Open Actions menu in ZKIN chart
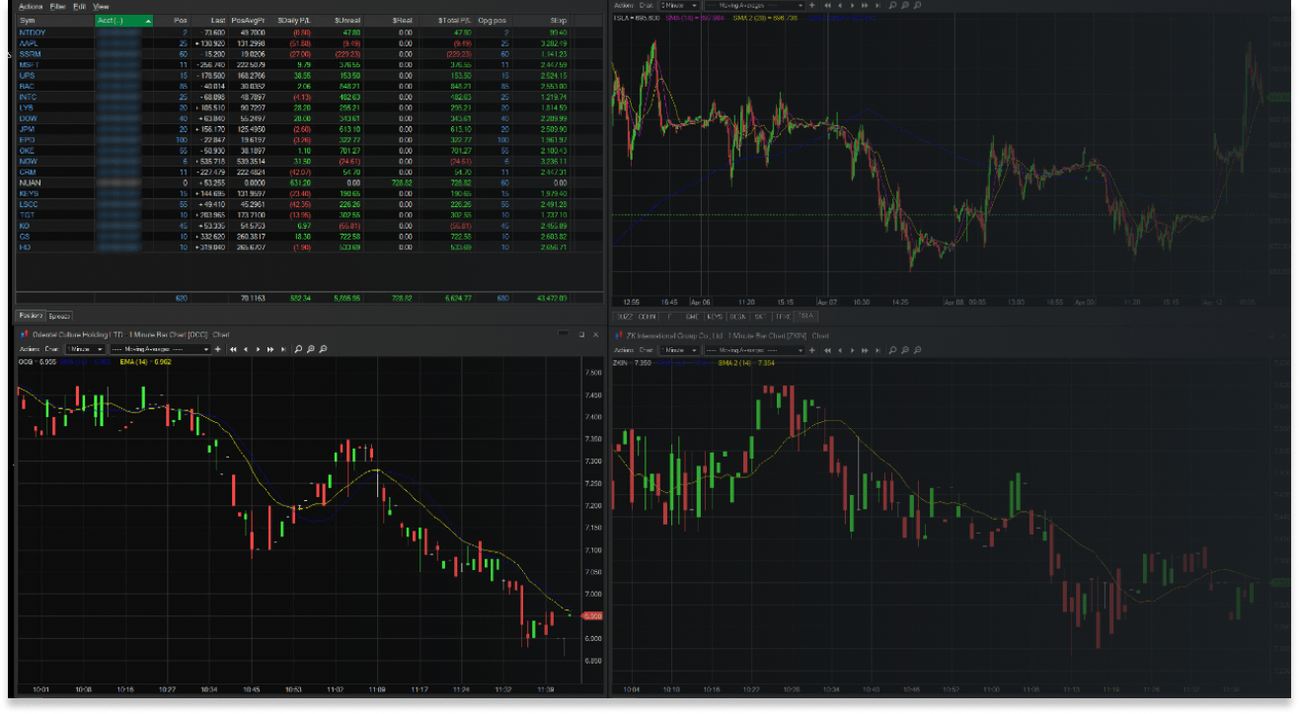1299x714 pixels. (x=624, y=350)
